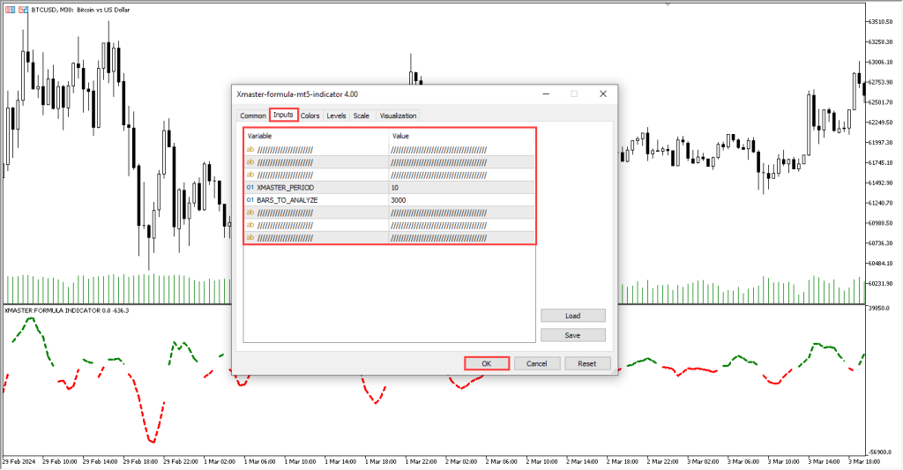903x470 pixels.
Task: Click the BTCUSD, M30 chart title
Action: (80, 10)
